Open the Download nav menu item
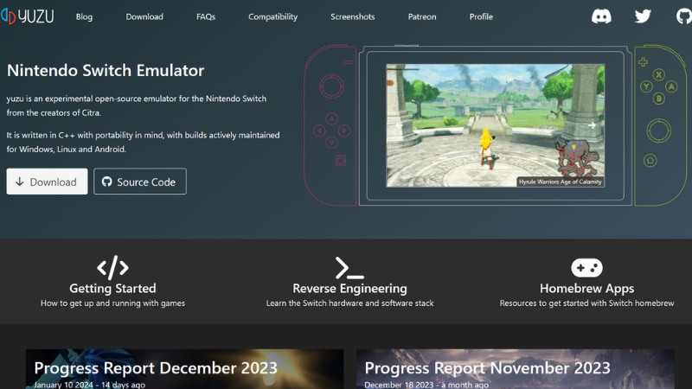Screen dimensions: 692x389 [144, 16]
